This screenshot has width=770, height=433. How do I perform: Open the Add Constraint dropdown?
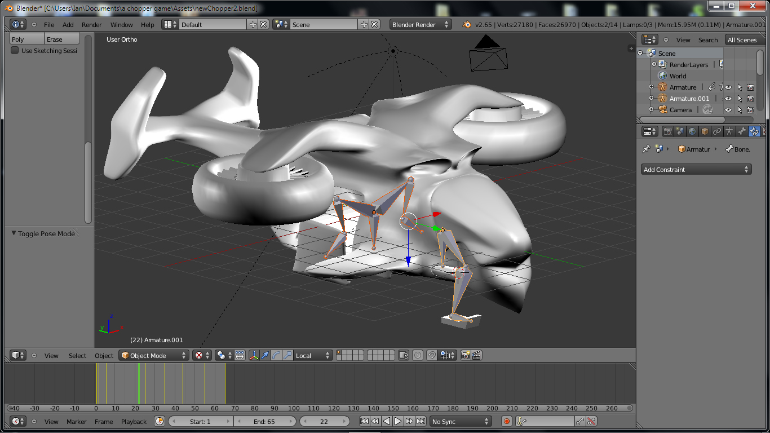point(696,169)
